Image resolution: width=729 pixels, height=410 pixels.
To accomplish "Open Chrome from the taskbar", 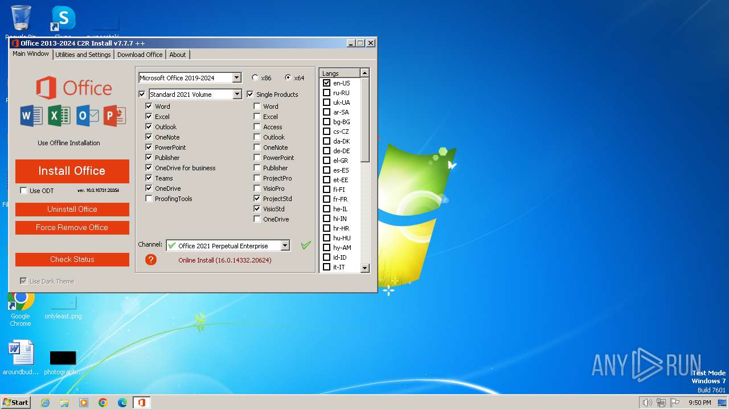I will point(103,403).
